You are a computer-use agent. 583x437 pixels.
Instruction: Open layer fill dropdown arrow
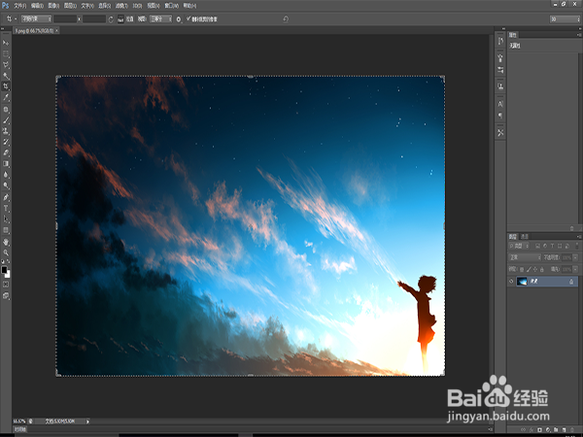click(x=575, y=269)
